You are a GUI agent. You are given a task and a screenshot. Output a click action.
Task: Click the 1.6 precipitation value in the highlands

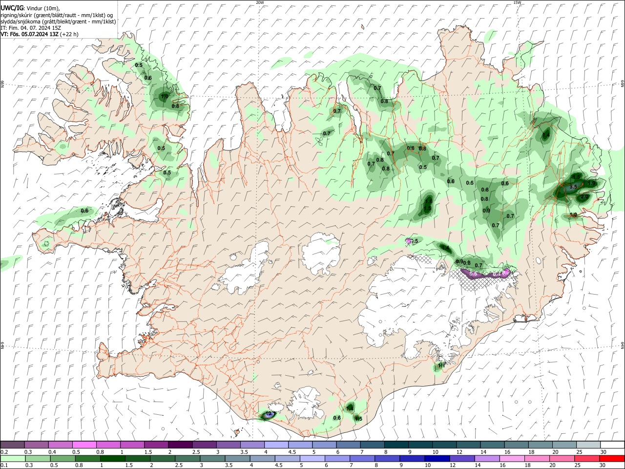(429, 201)
